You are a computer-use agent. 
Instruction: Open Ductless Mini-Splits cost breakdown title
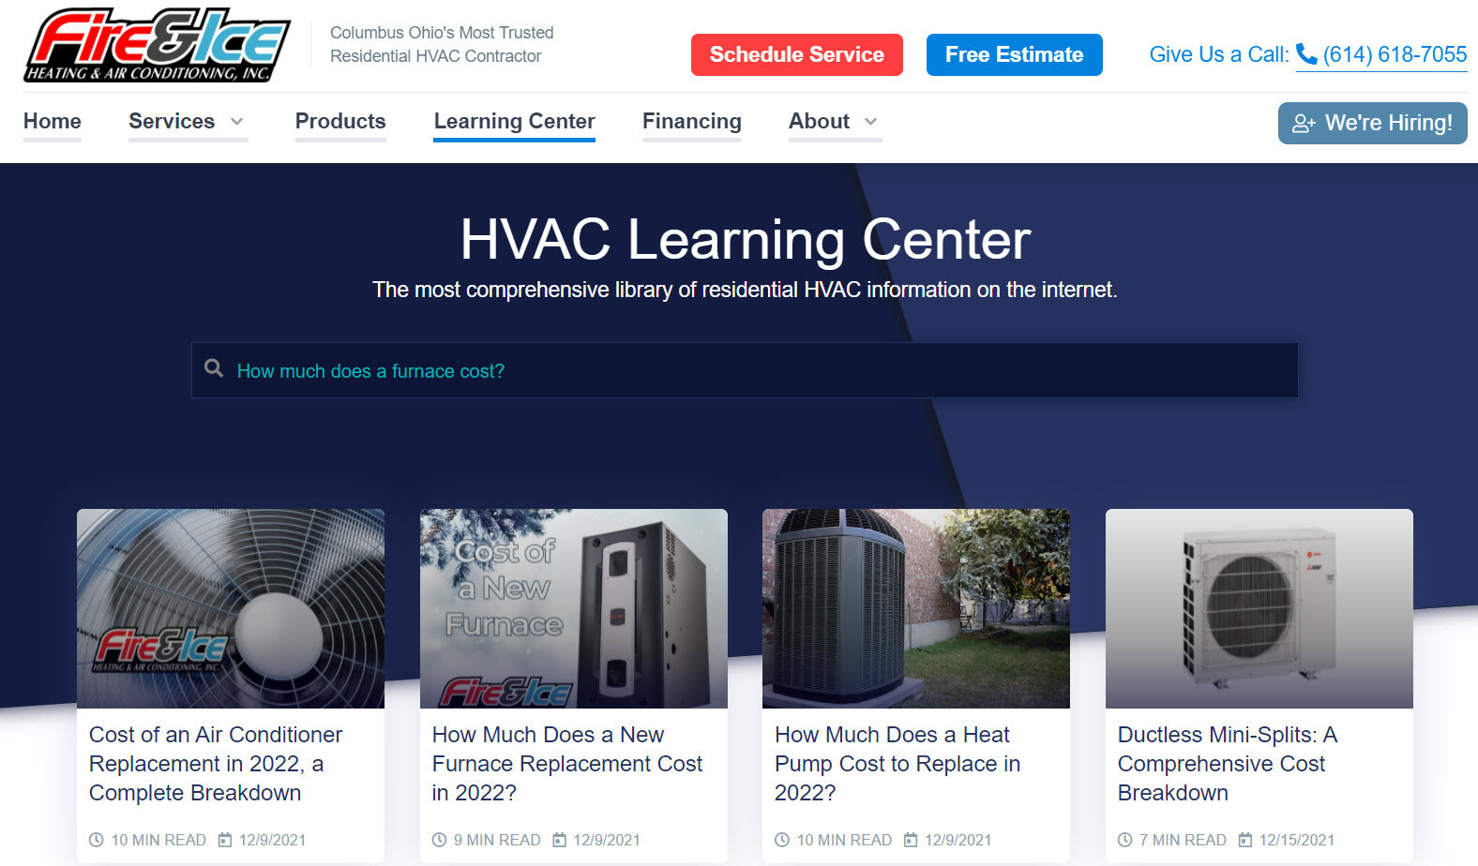(x=1226, y=763)
